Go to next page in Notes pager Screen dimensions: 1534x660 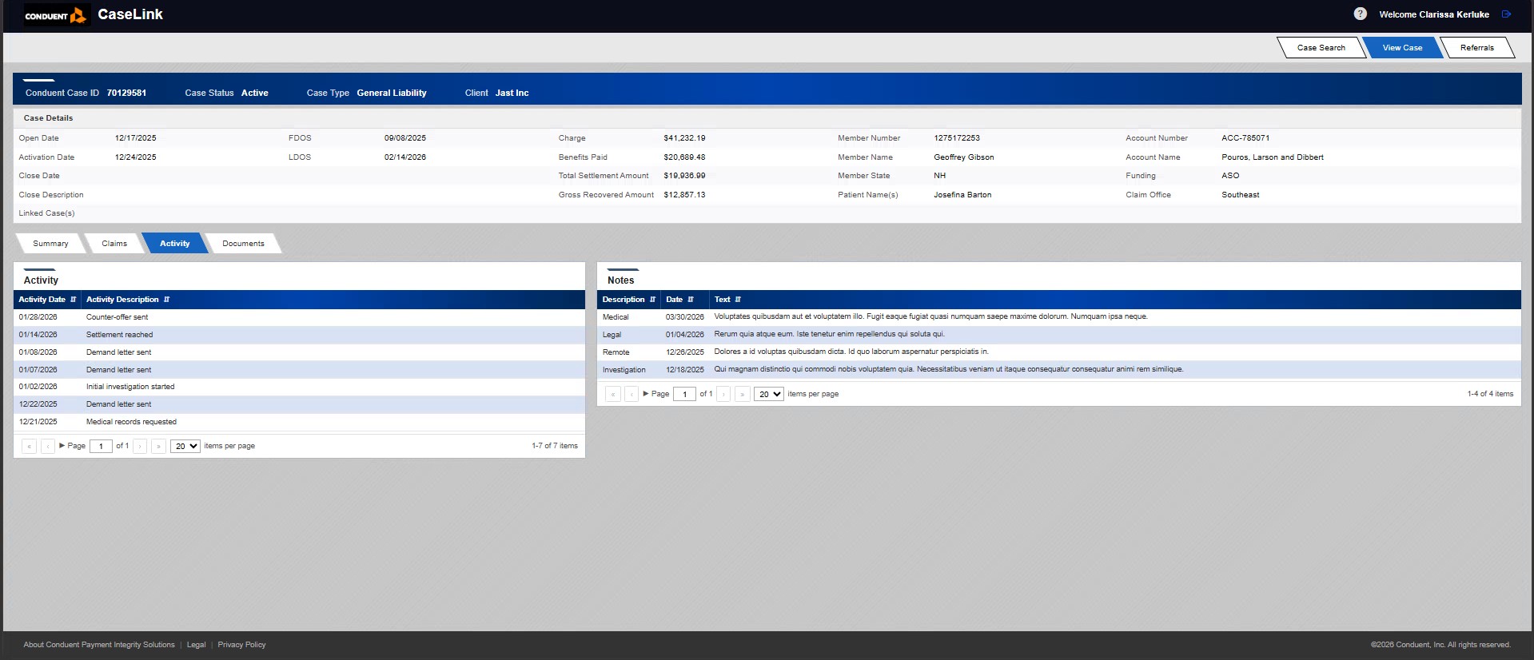(x=723, y=394)
